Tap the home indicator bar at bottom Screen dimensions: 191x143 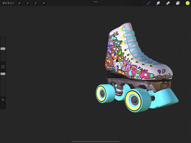95,142
